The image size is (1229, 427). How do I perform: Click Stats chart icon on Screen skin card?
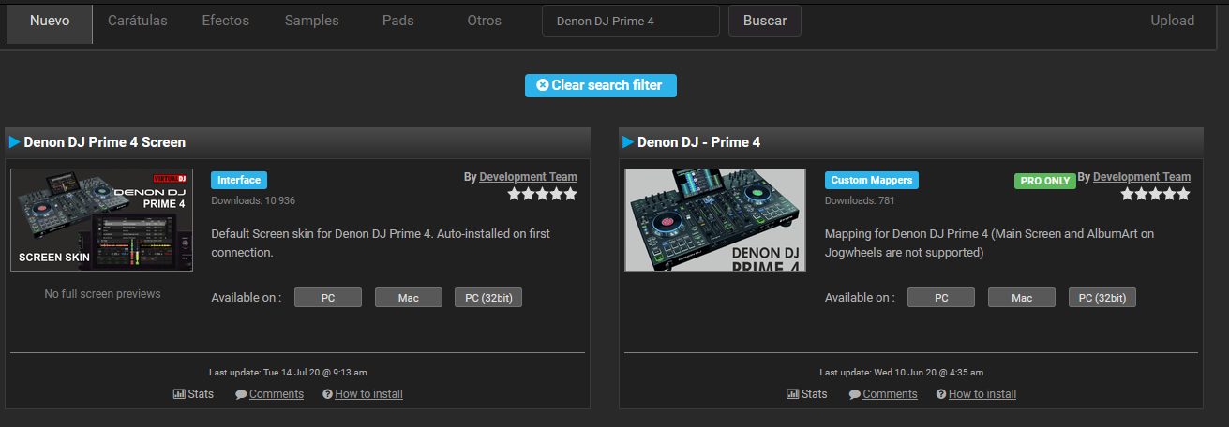[x=179, y=394]
